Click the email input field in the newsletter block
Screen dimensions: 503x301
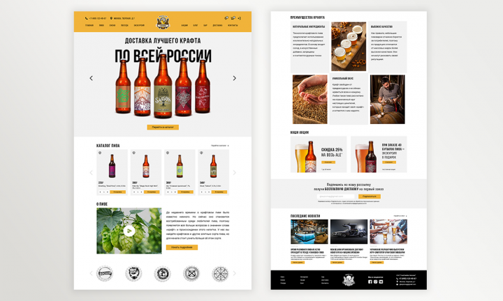coord(336,196)
